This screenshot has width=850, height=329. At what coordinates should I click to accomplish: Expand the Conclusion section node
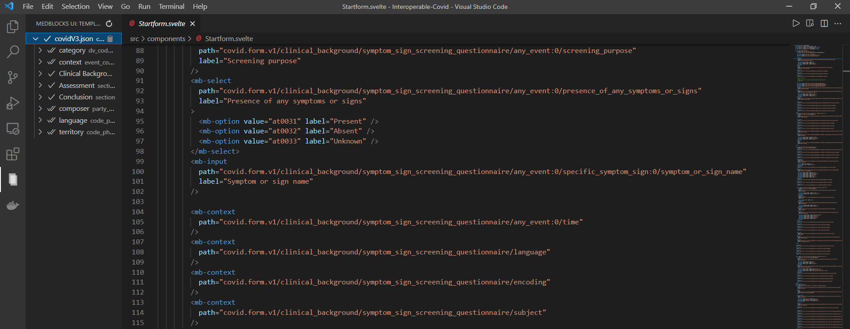40,97
